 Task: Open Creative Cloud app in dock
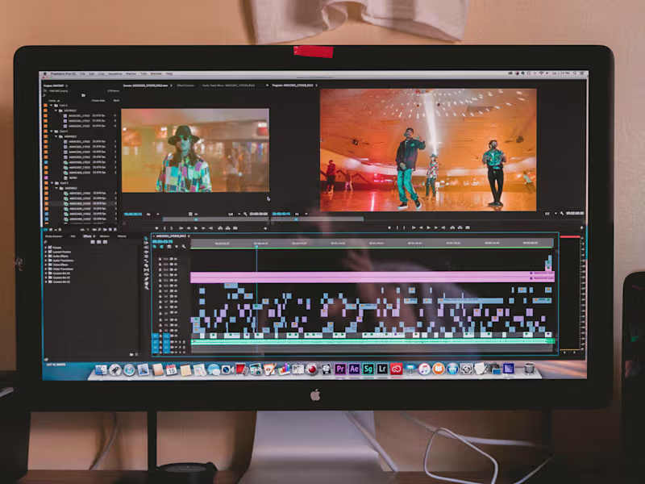tap(397, 369)
